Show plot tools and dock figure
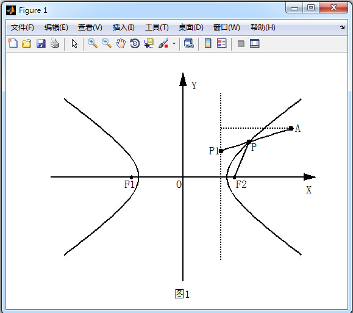The image size is (353, 313). 255,43
